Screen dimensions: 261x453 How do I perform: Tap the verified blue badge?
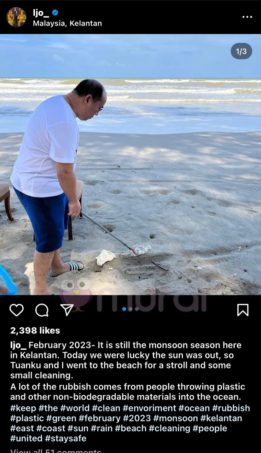[55, 13]
